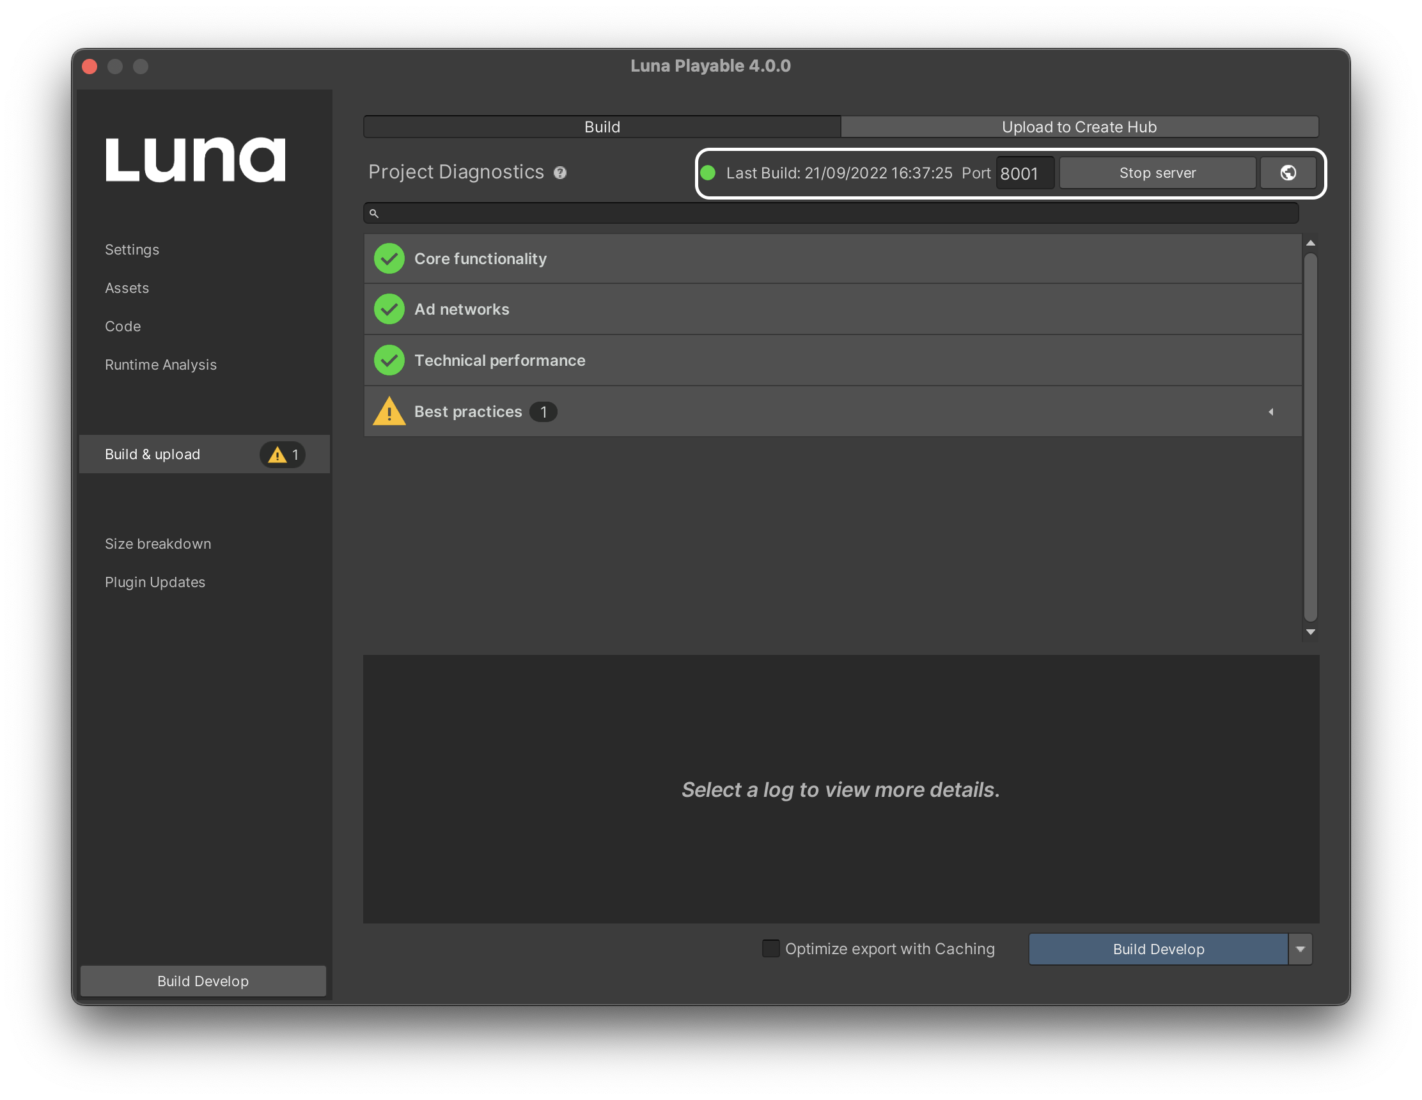Click the 'Select a log to view more details.' text
The width and height of the screenshot is (1422, 1100).
[x=841, y=789]
